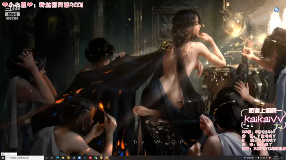Open the notification action center
The width and height of the screenshot is (286, 160).
(282, 158)
